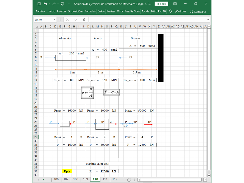Open the Nitro Pro 10 ribbon tab
The image size is (244, 183).
point(158,11)
